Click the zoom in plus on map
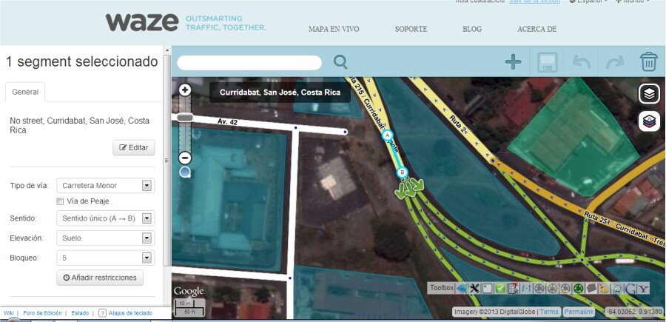The height and width of the screenshot is (322, 666). [x=185, y=90]
